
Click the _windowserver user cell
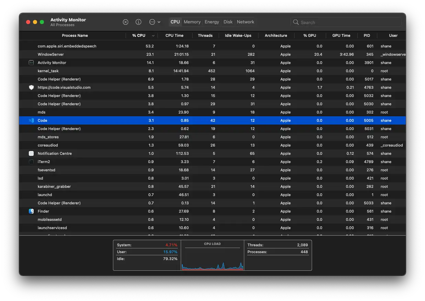[x=393, y=54]
